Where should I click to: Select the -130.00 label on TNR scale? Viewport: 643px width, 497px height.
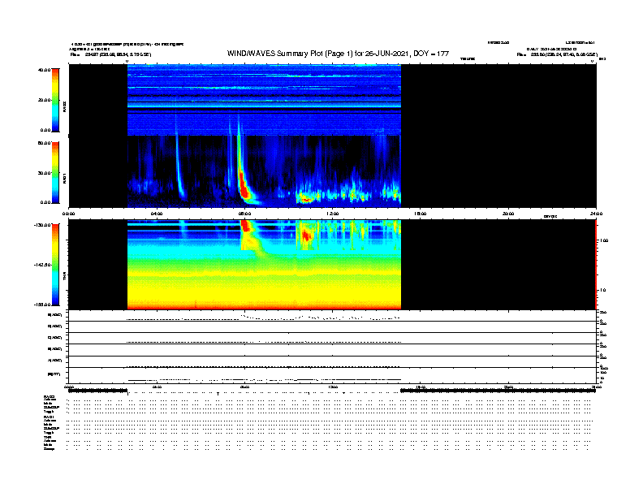tap(43, 225)
